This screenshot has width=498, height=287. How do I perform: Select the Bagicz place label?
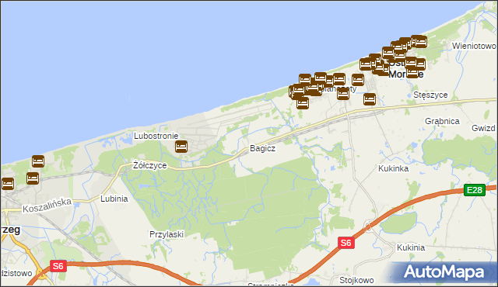(263, 148)
